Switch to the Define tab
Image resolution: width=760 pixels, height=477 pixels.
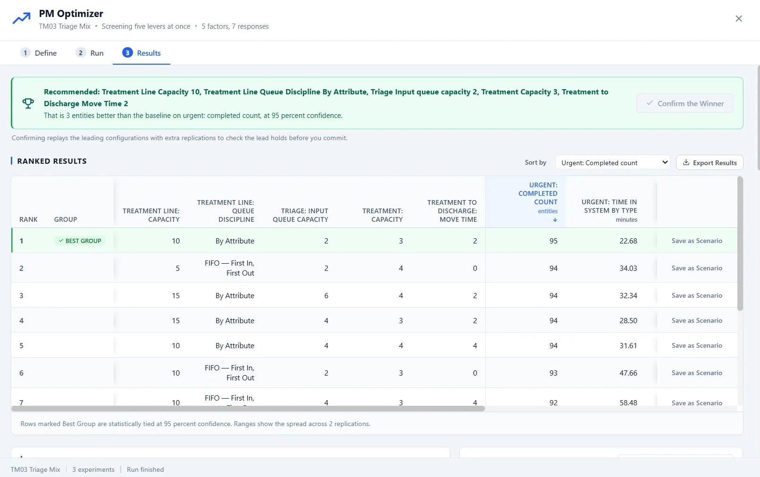[39, 53]
